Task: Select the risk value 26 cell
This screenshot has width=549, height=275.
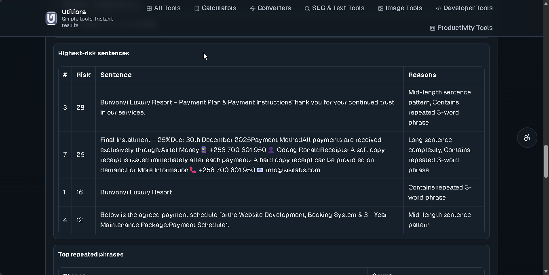Action: coord(84,155)
